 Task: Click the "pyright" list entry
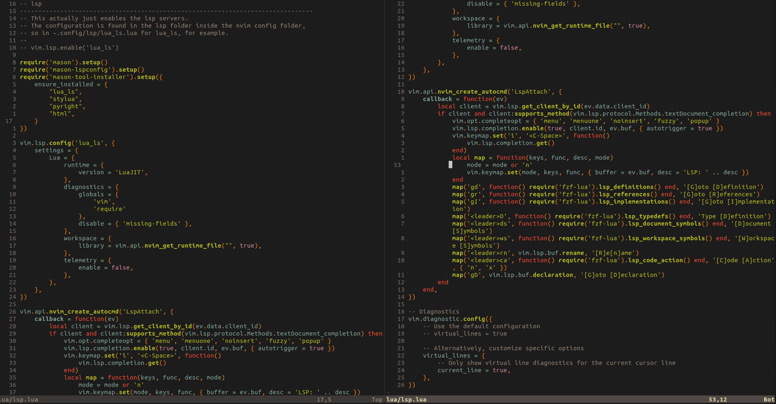click(67, 106)
